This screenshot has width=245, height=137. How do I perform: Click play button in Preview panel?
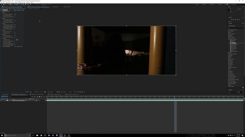pyautogui.click(x=235, y=19)
